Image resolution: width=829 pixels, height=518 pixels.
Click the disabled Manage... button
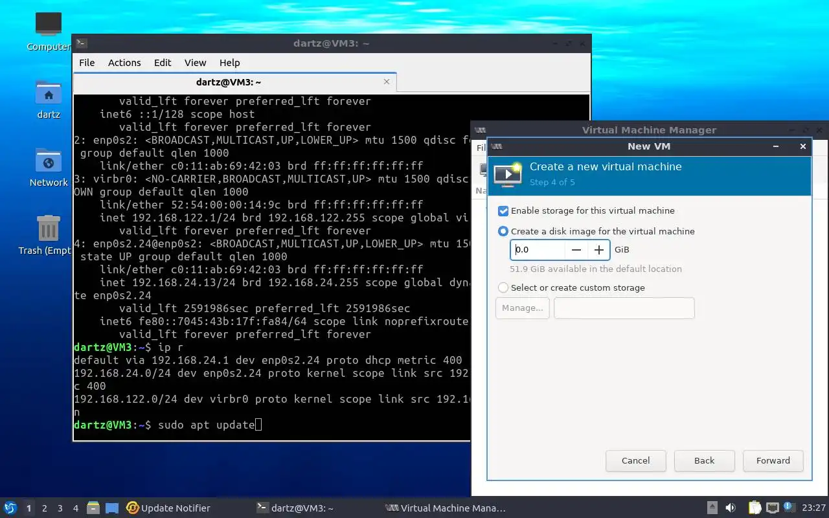pyautogui.click(x=523, y=308)
